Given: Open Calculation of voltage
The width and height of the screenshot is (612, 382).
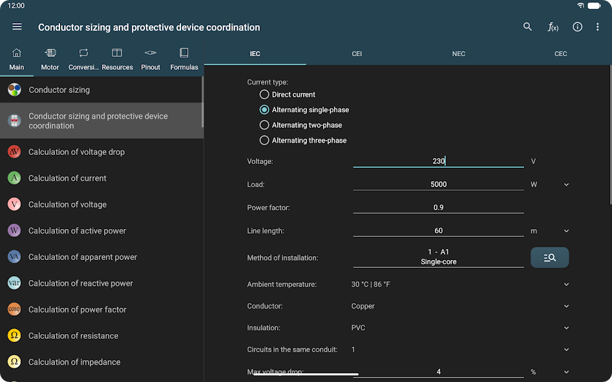Looking at the screenshot, I should [101, 205].
